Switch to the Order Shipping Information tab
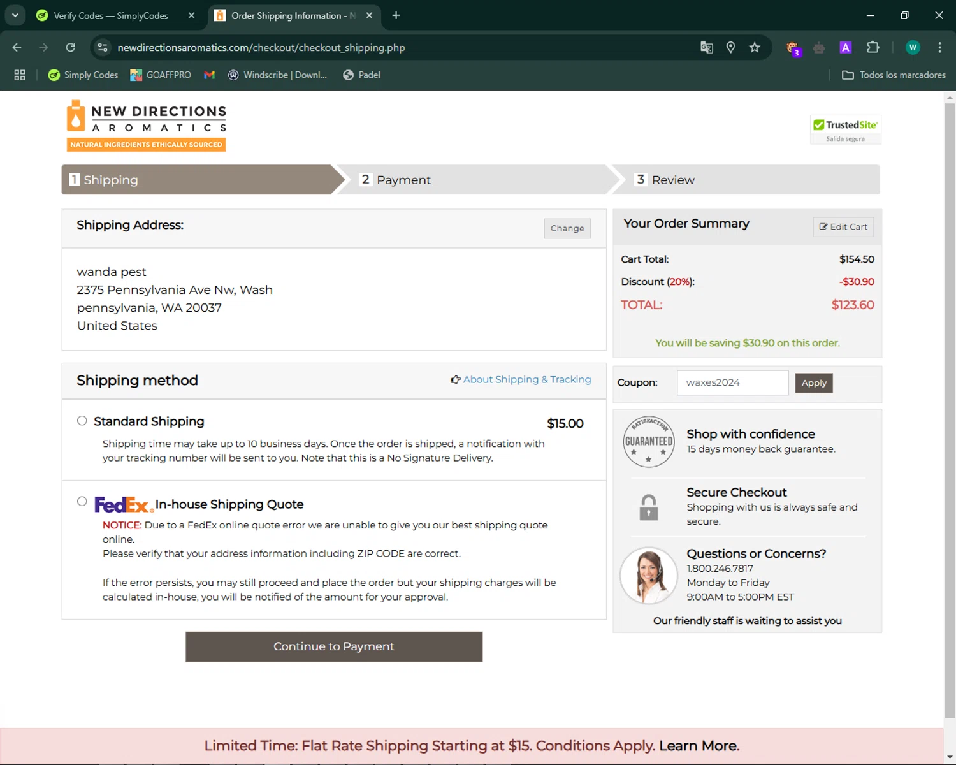This screenshot has width=956, height=765. (287, 15)
